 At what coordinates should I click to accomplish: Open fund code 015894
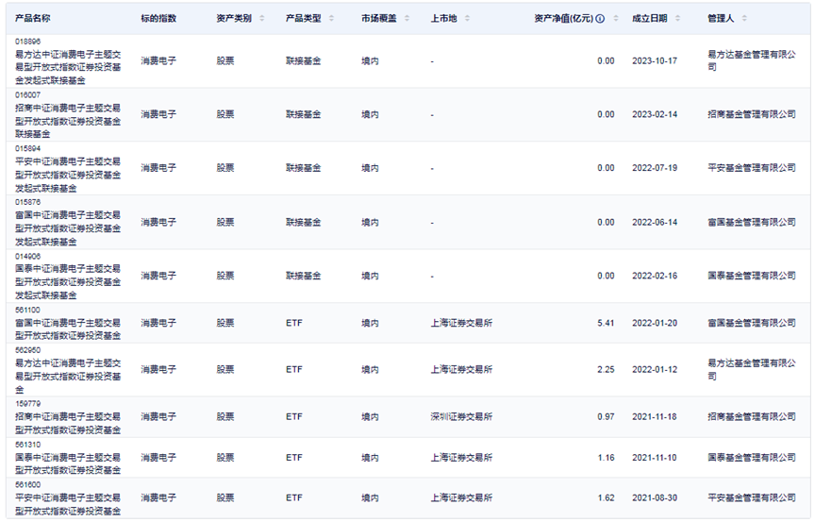point(28,149)
